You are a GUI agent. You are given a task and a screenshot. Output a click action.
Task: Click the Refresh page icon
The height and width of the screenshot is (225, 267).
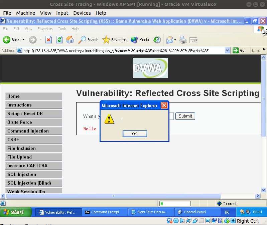coord(59,40)
